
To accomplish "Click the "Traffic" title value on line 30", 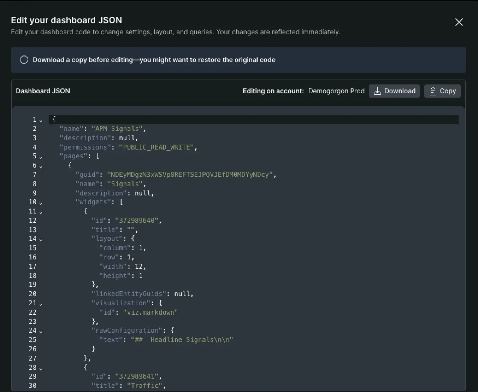I will [x=144, y=386].
